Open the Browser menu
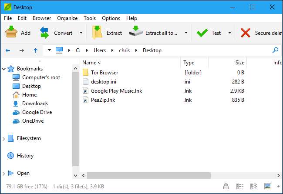 [42, 18]
